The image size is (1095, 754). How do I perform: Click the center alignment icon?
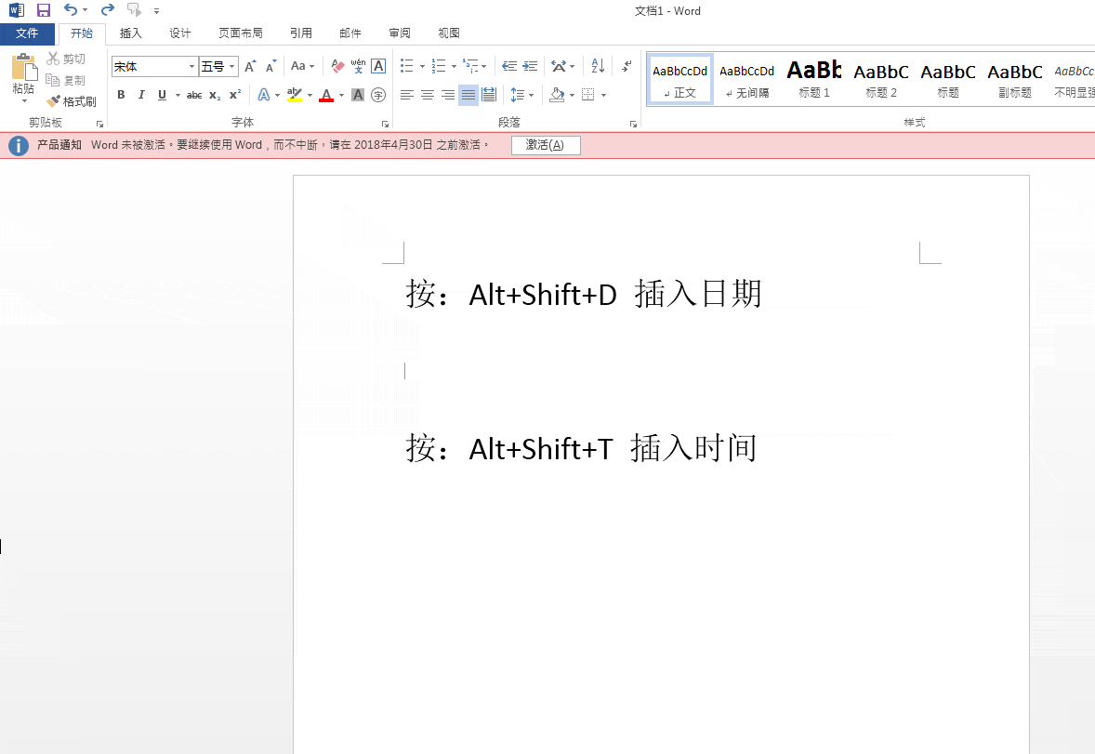tap(428, 94)
